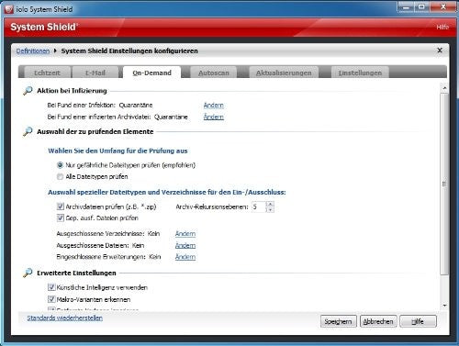Click the Abbrechen button

[378, 321]
